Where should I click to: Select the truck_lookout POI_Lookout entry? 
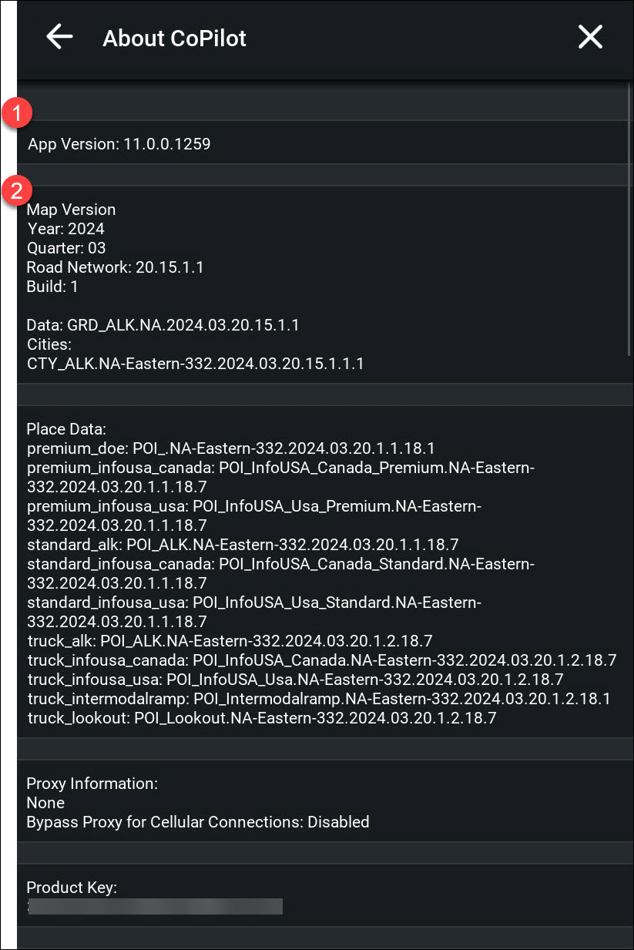pyautogui.click(x=261, y=717)
